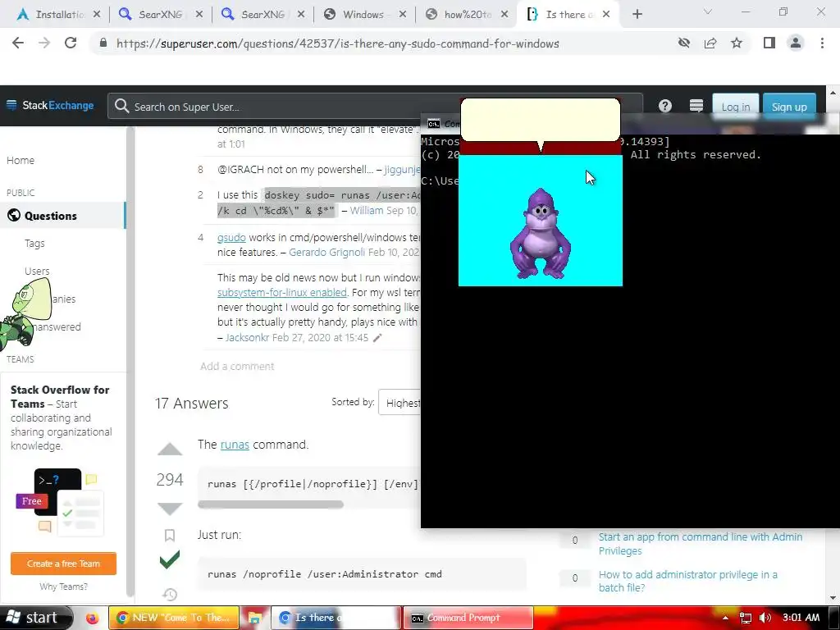840x630 pixels.
Task: Open the runas link in the answer
Action: point(235,445)
